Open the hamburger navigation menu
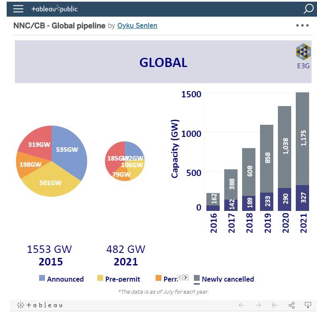The width and height of the screenshot is (317, 312). tap(18, 9)
